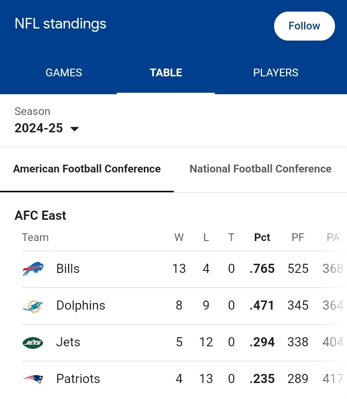Open the Patriots team name link
Screen dimensions: 347x399
[78, 379]
